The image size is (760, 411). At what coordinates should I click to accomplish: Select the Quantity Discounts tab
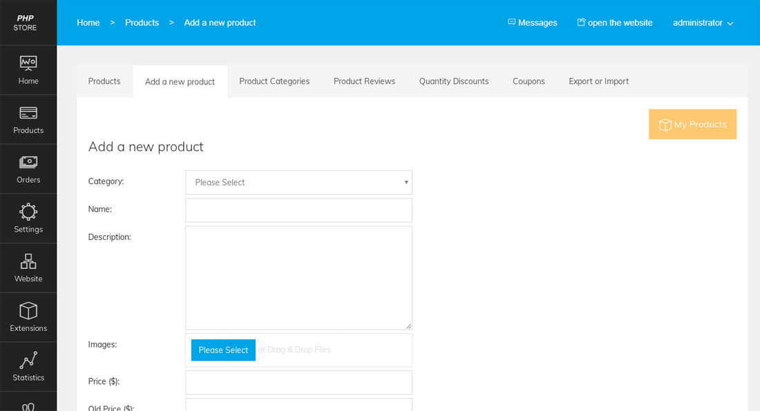(454, 81)
